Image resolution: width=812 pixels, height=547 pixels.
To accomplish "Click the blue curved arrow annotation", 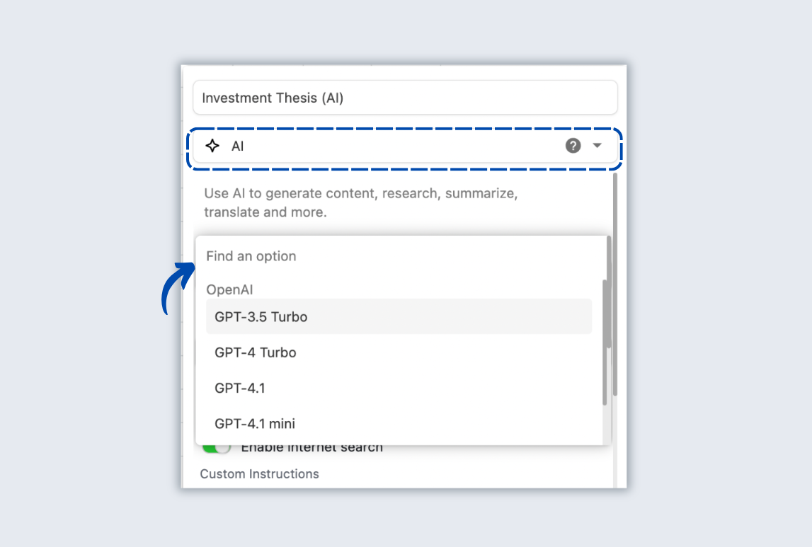I will coord(176,287).
